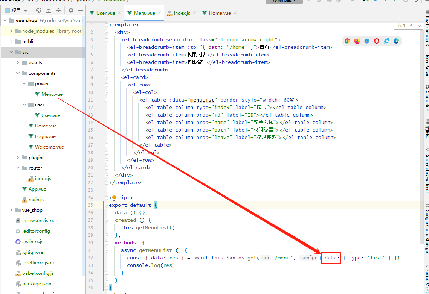The image size is (429, 294).
Task: Collapse the user folder
Action: pos(24,105)
